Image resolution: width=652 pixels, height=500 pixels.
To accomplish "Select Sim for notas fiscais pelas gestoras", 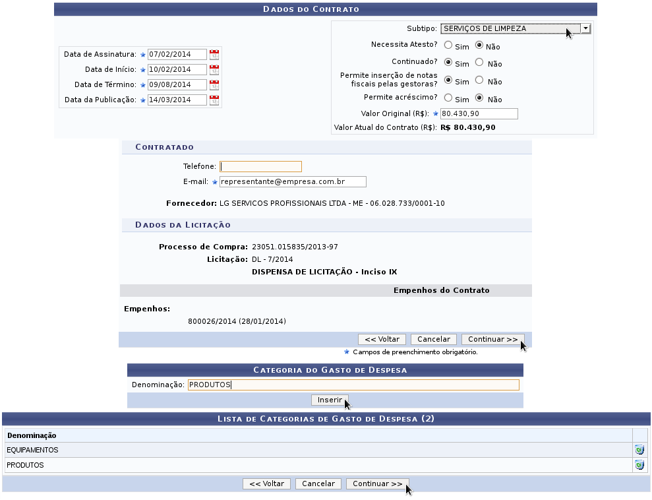I will click(x=448, y=80).
